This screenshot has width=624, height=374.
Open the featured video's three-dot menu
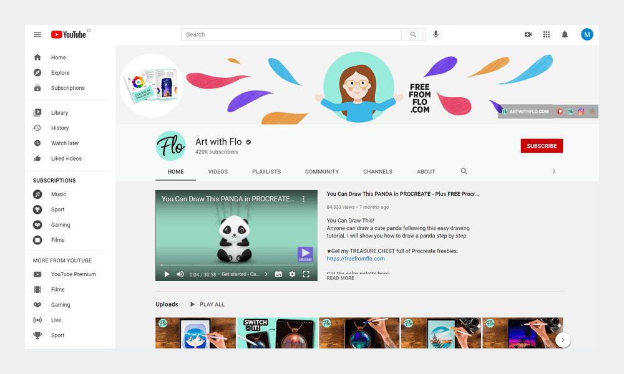[303, 199]
